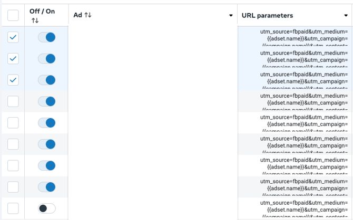Open the Ad column dropdown arrow
Viewport: 353px width, 220px height.
[x=231, y=16]
